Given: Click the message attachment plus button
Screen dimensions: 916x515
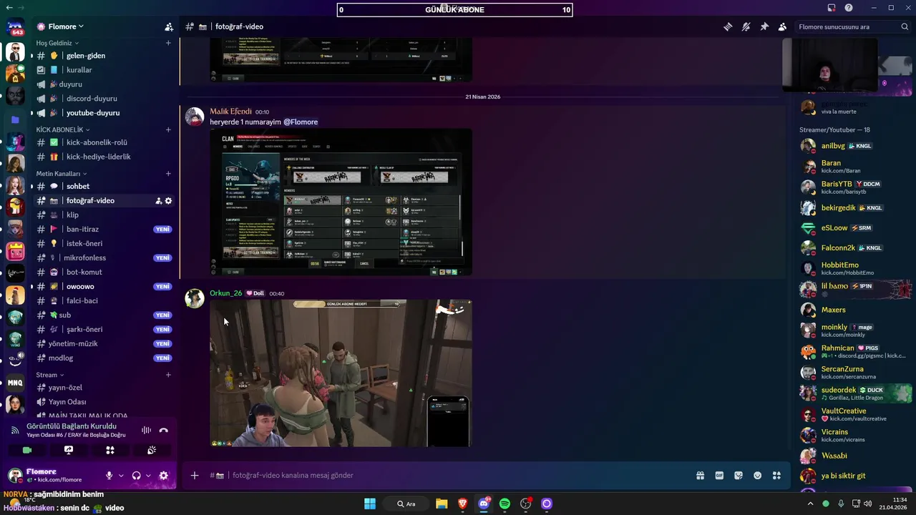Looking at the screenshot, I should point(194,476).
